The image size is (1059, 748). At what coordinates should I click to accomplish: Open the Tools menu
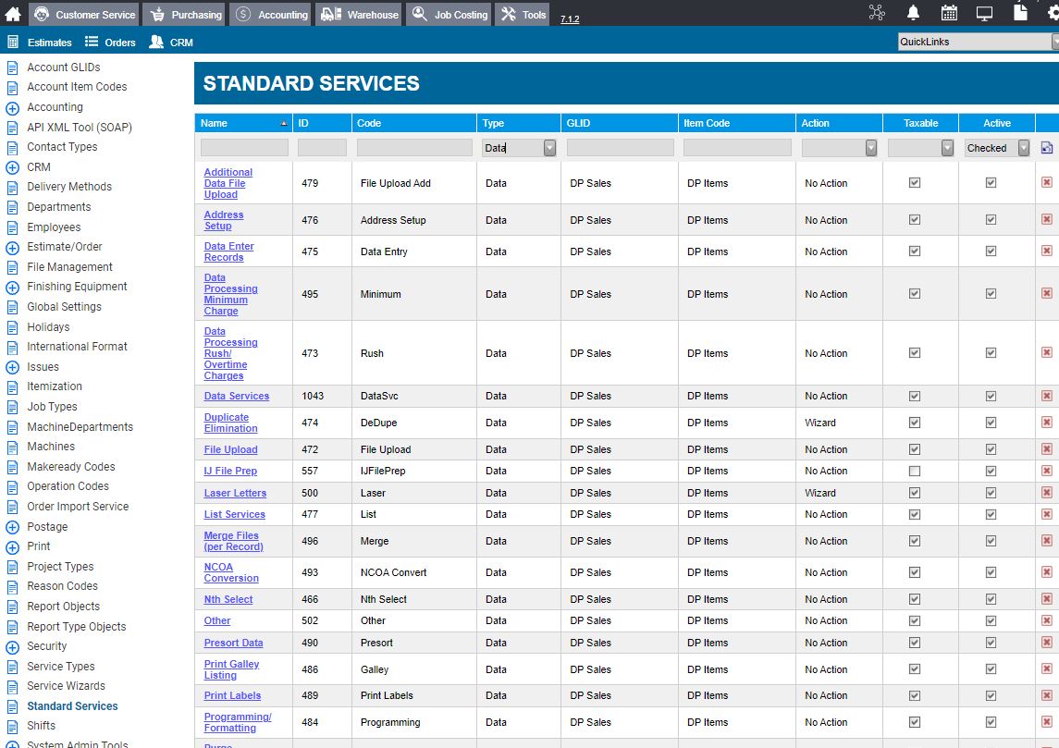[x=523, y=14]
